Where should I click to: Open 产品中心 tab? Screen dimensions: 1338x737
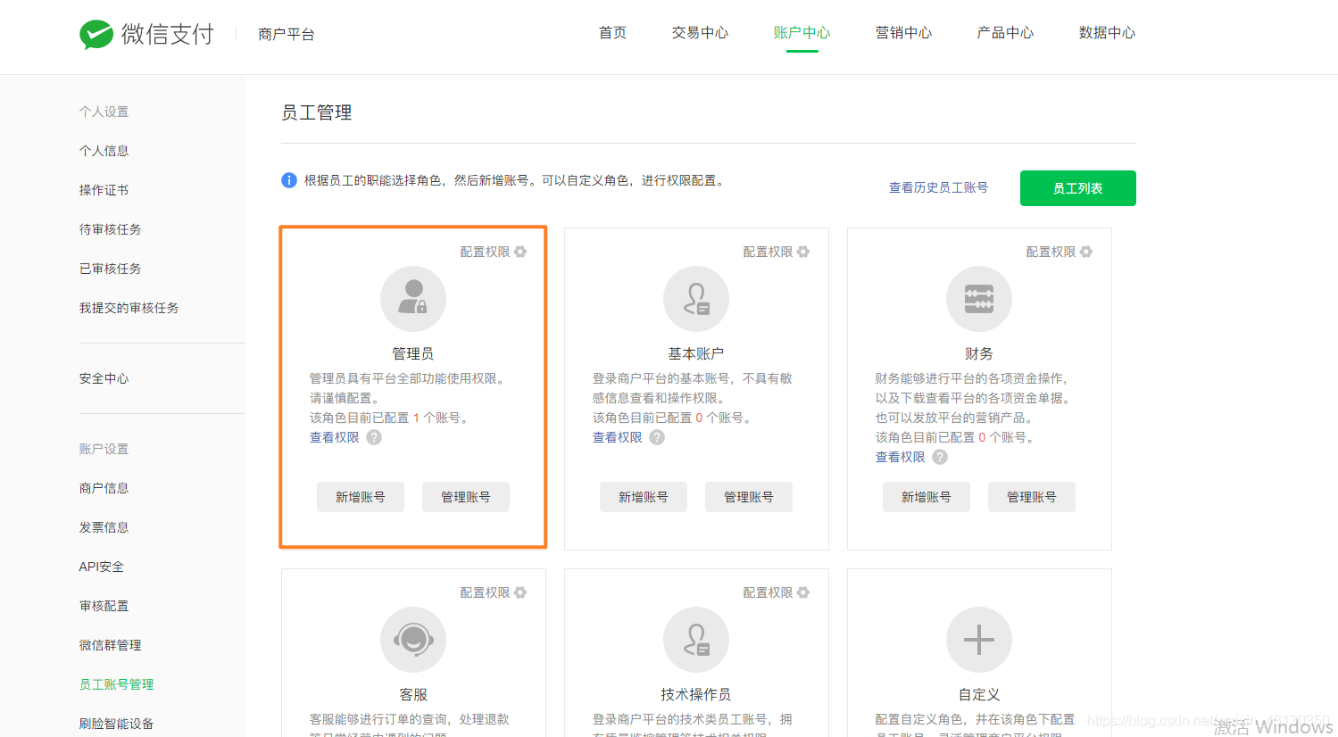(x=1006, y=33)
